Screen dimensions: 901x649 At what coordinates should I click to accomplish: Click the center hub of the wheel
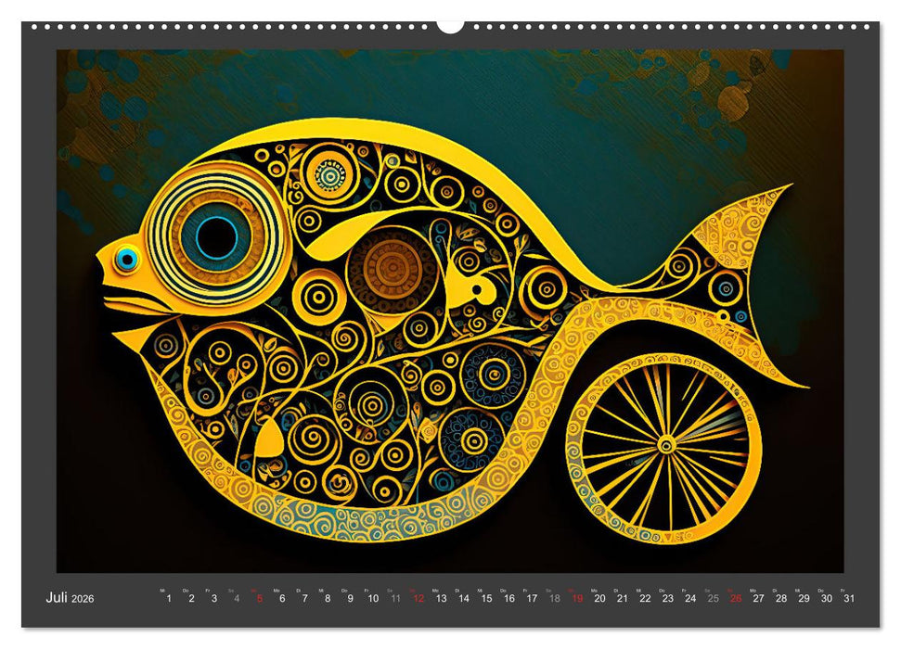(x=665, y=446)
